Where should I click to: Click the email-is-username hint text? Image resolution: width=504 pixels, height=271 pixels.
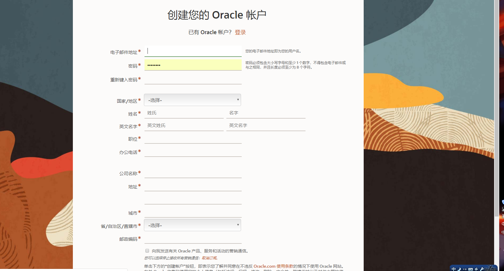pyautogui.click(x=273, y=51)
